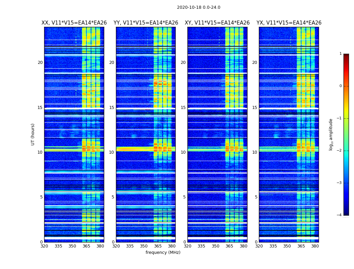Click the 350 MHz tick label under the YX panel
Viewport: 354px width, 269px height.
[x=287, y=246]
